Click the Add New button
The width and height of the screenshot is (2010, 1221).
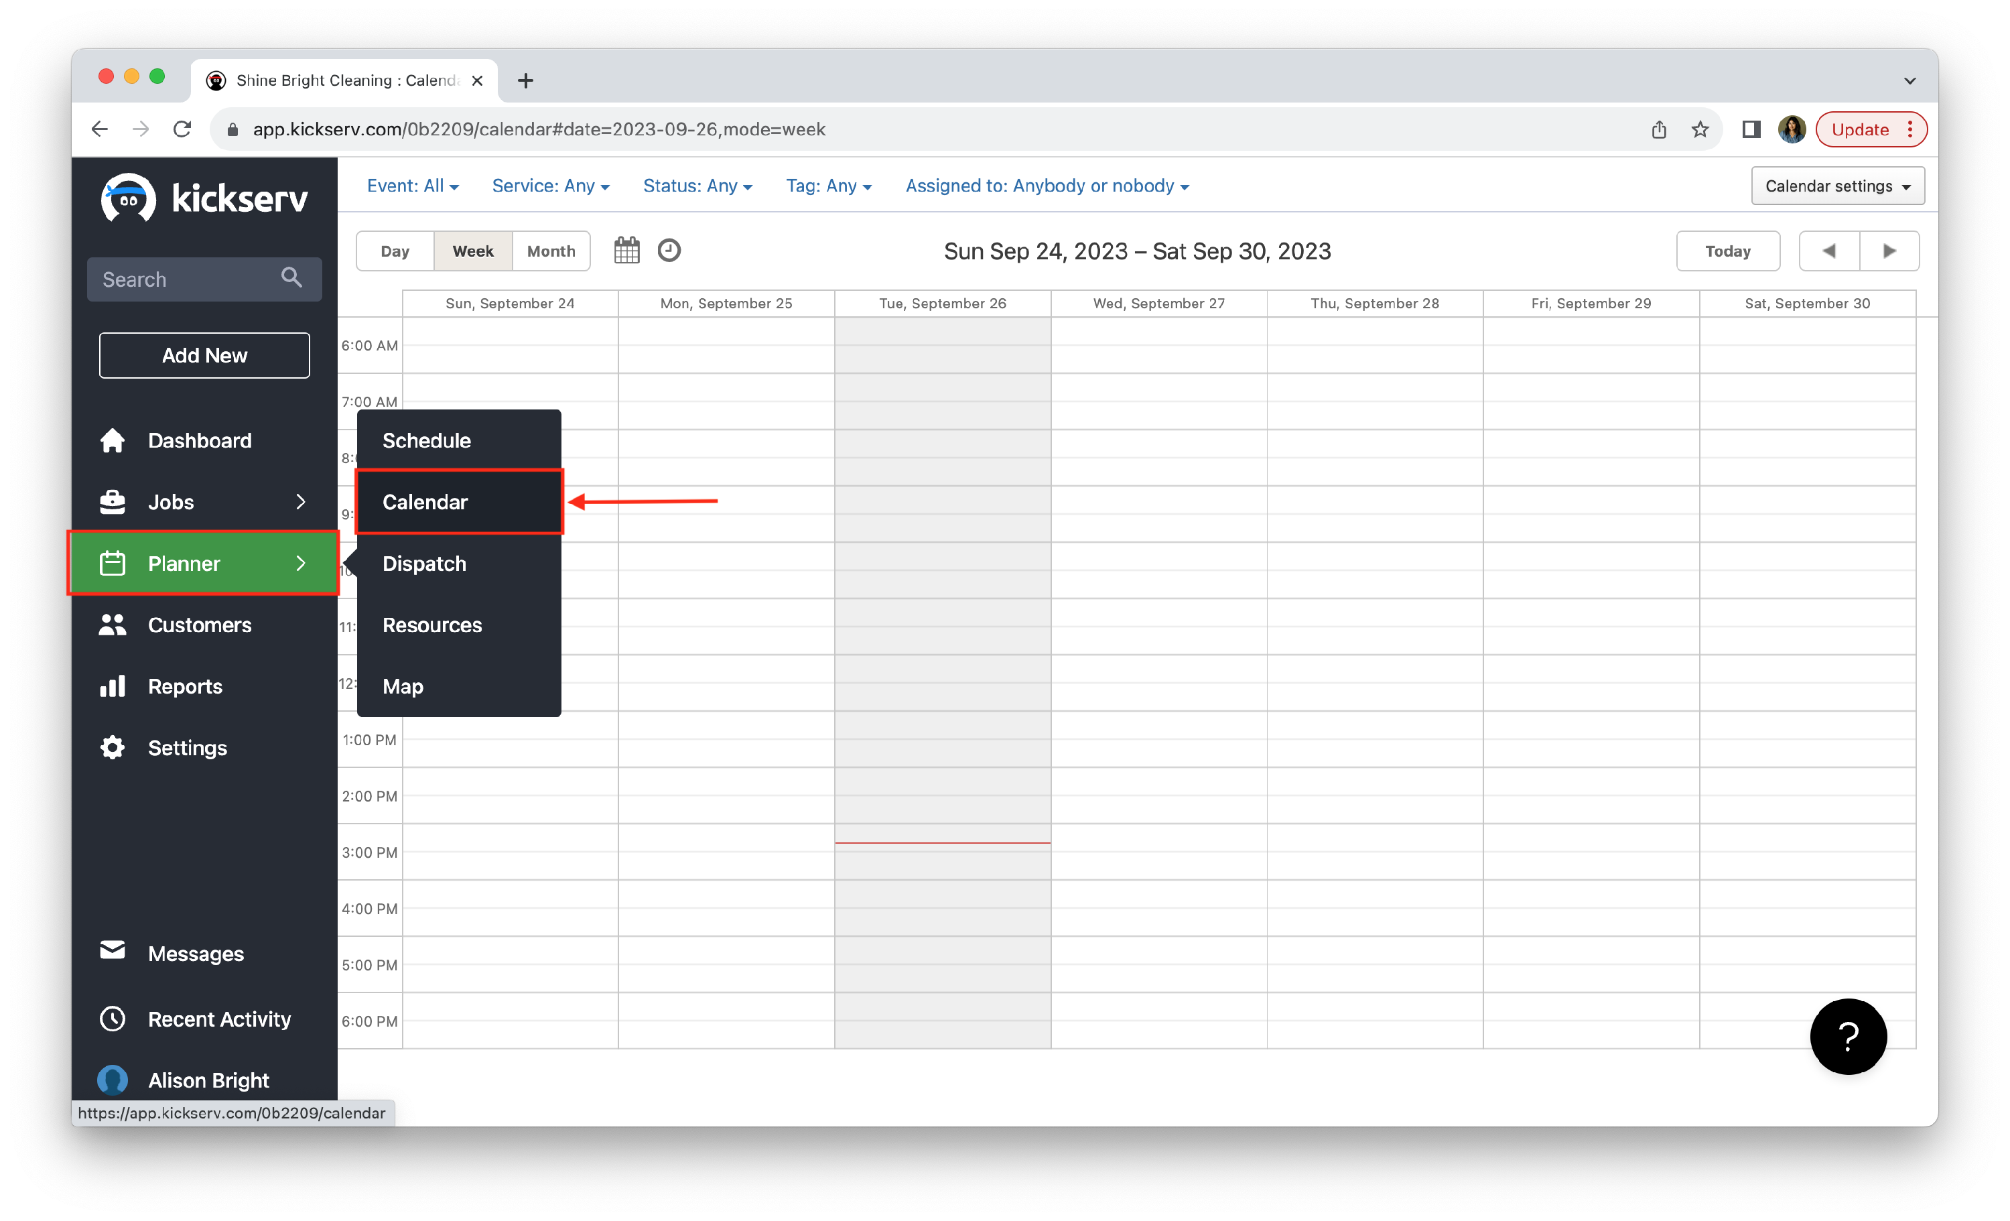[204, 355]
